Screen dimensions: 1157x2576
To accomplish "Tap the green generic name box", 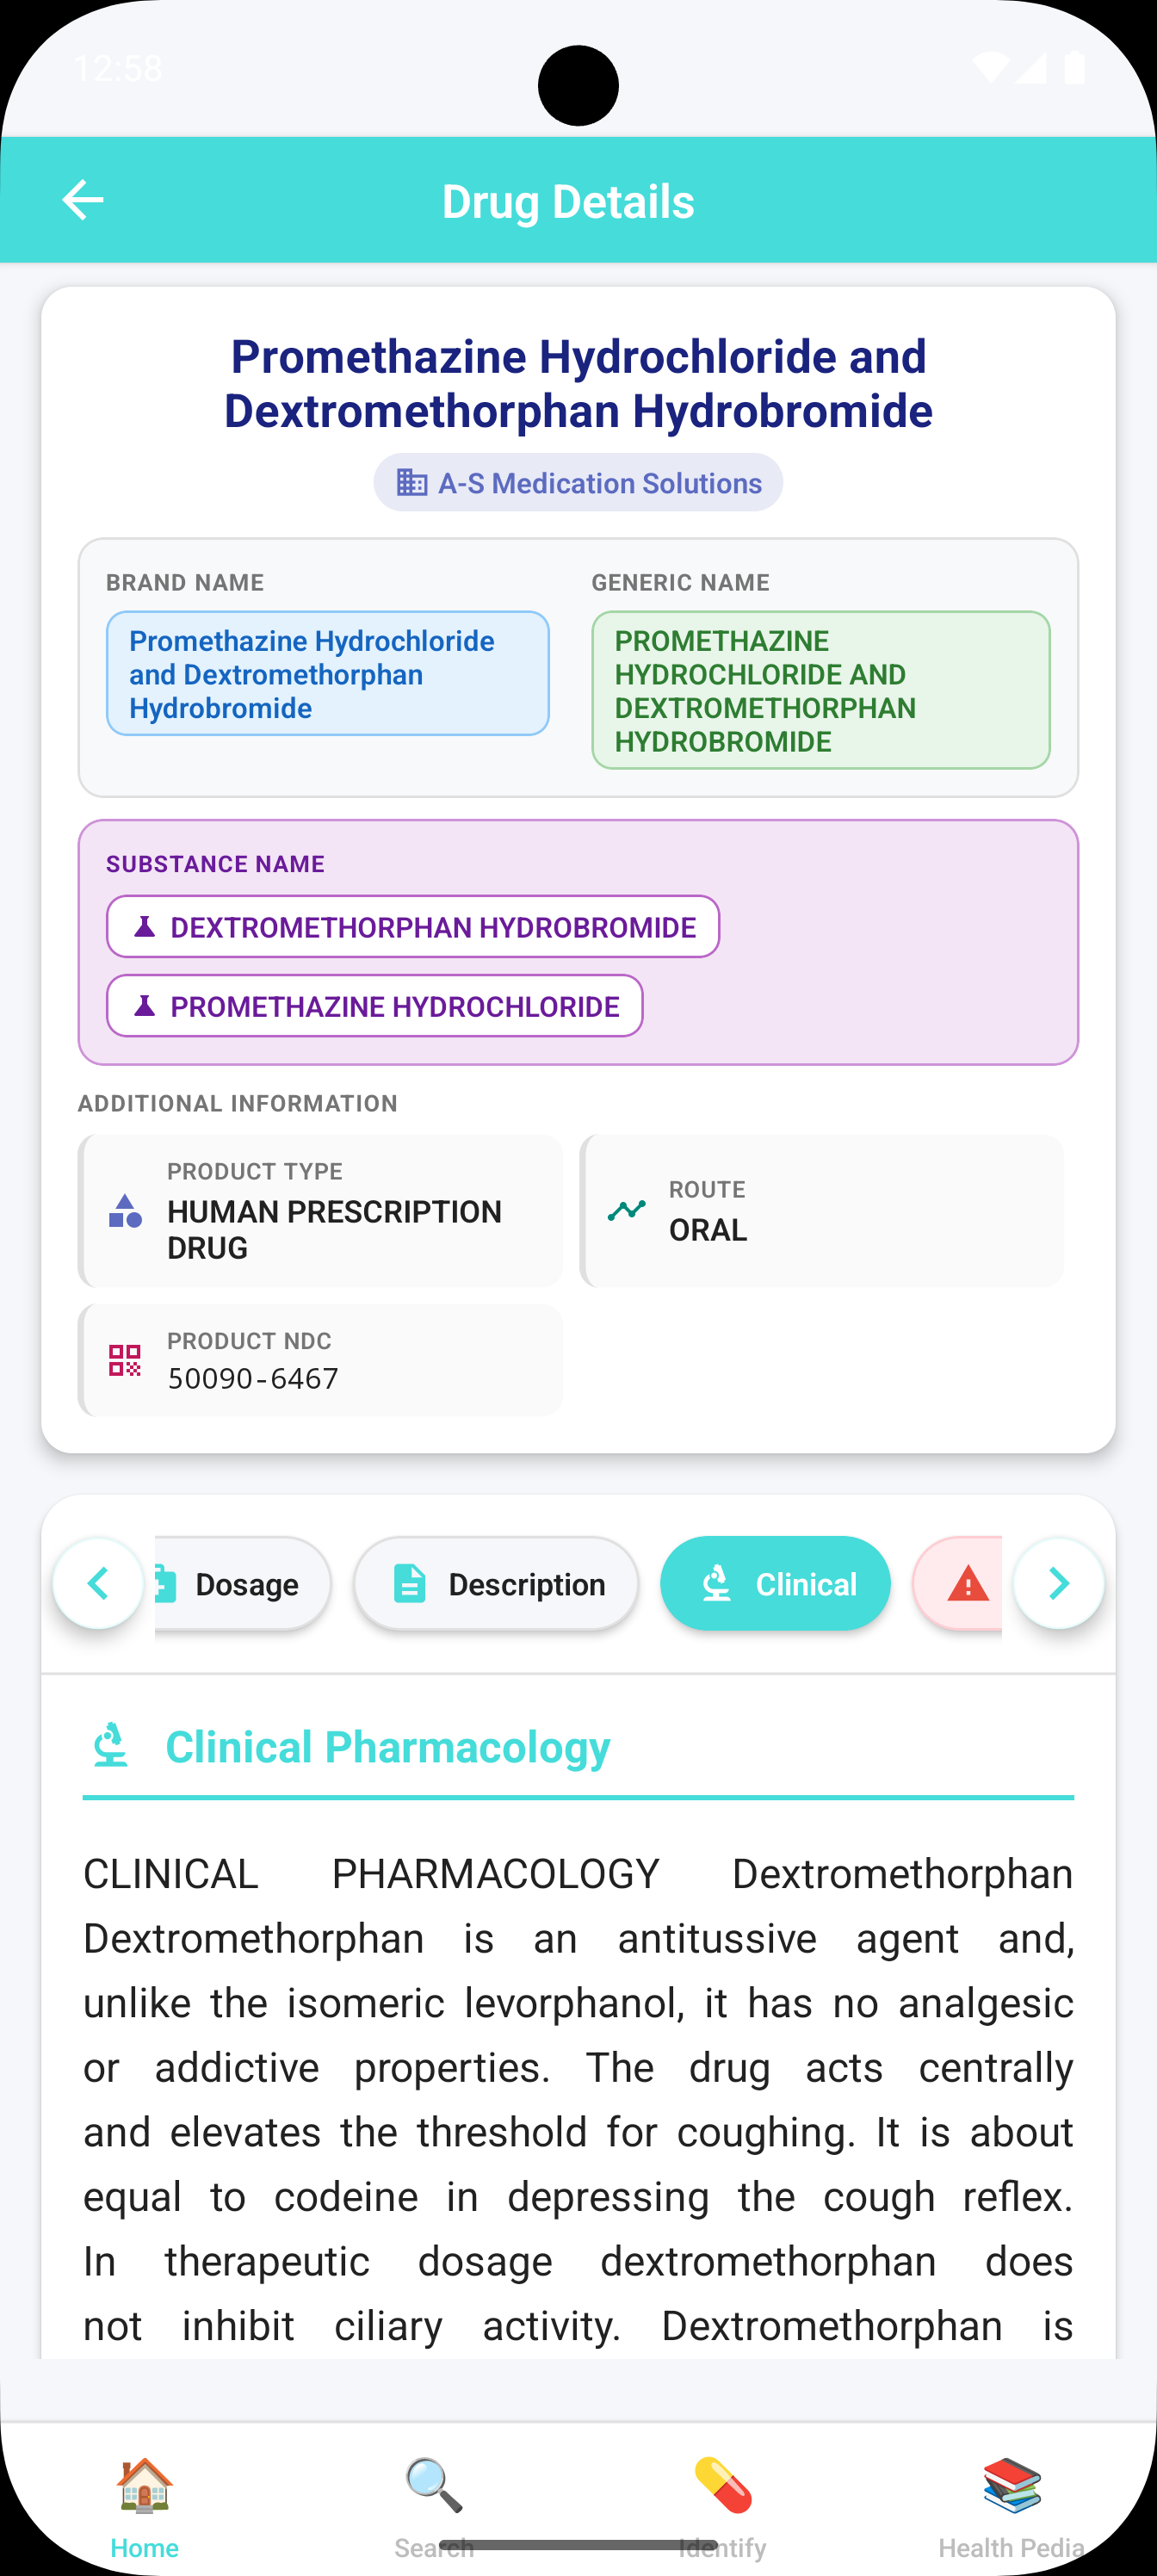I will tap(820, 690).
